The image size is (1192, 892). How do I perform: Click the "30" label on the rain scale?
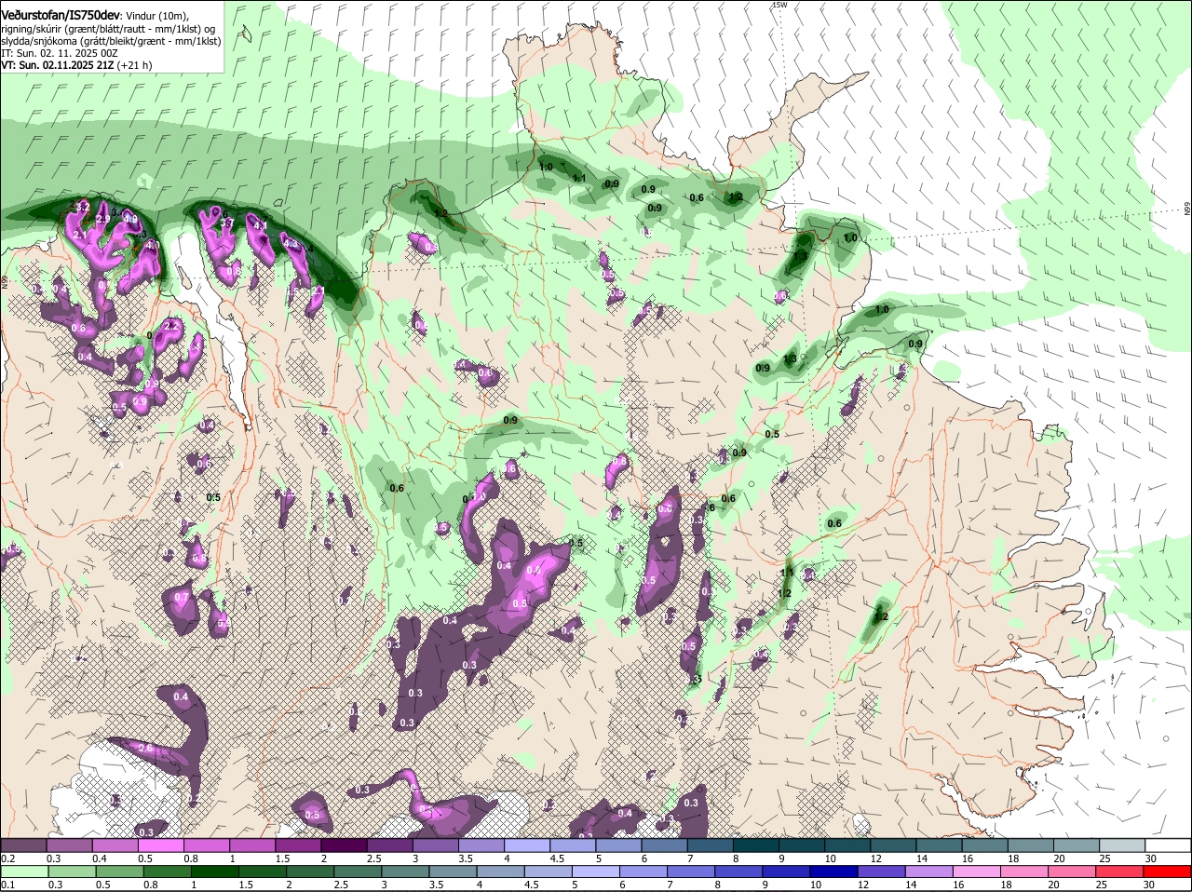[x=1149, y=885]
